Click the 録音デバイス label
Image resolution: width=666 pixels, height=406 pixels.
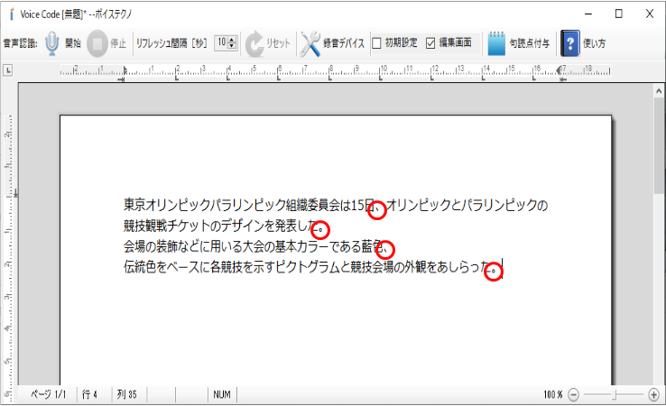(344, 43)
